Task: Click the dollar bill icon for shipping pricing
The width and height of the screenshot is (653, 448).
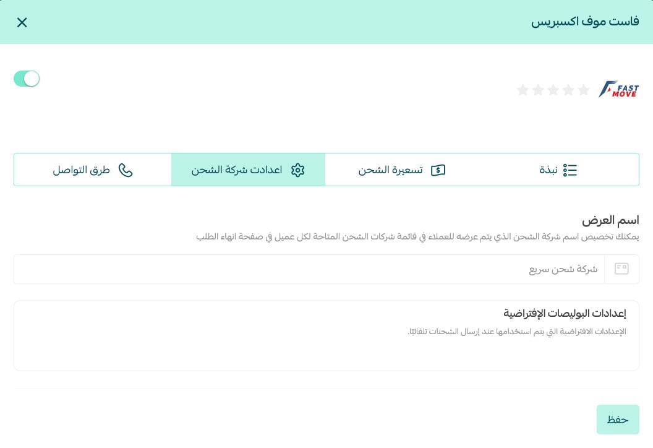Action: (438, 170)
